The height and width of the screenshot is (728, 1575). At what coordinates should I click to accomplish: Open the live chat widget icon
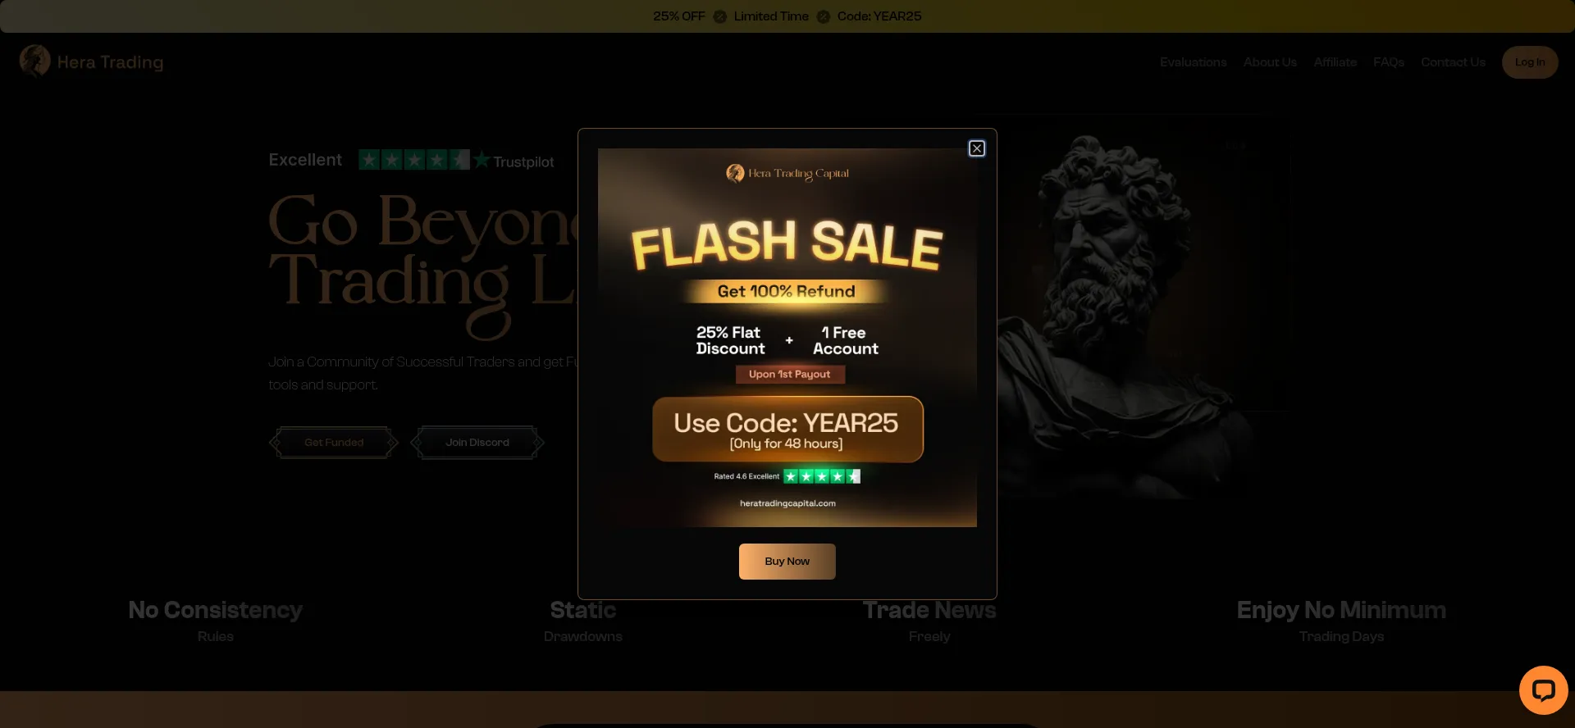1543,690
